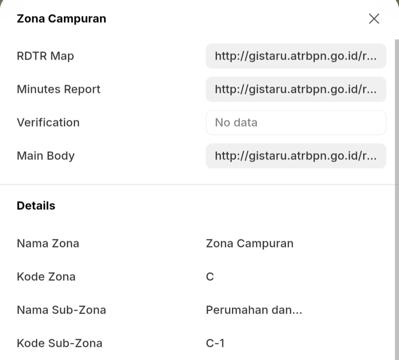Click the Main Body label
The height and width of the screenshot is (360, 399).
click(46, 156)
